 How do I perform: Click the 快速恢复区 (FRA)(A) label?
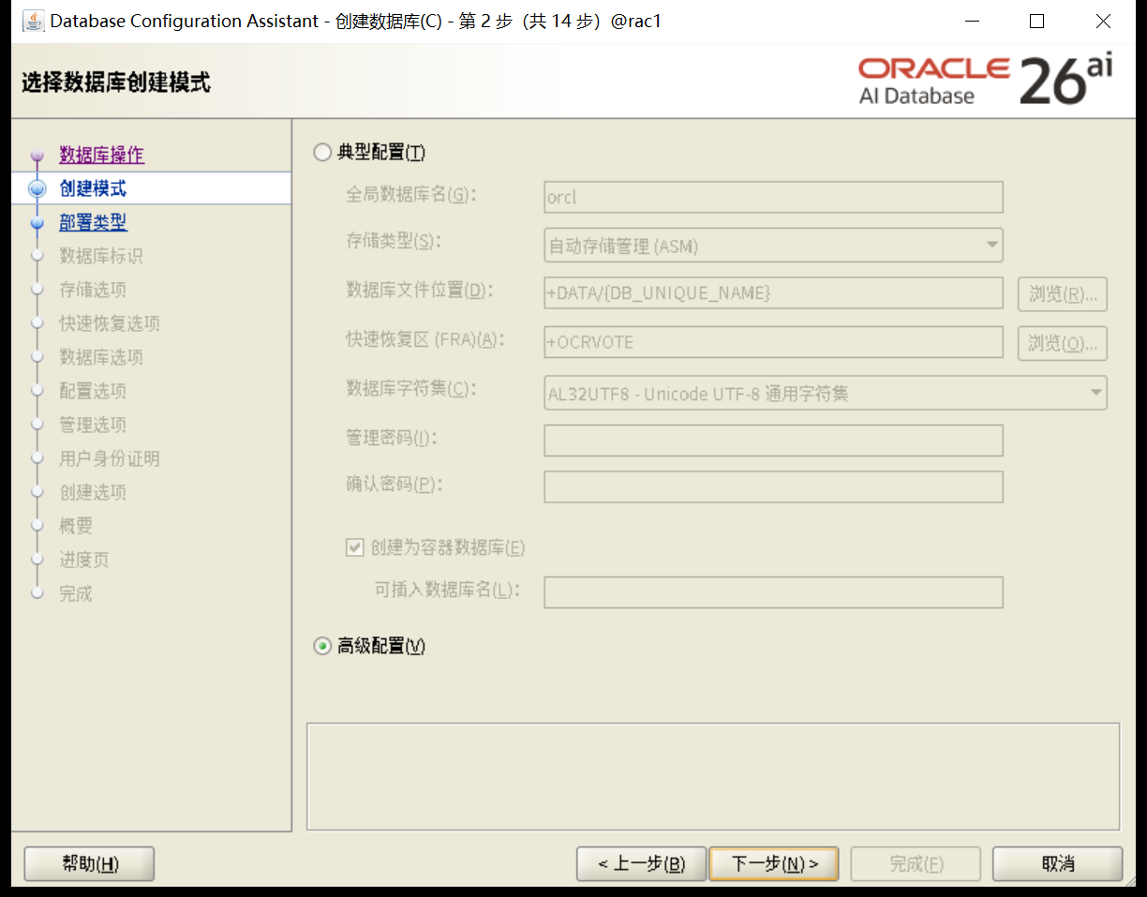(425, 339)
